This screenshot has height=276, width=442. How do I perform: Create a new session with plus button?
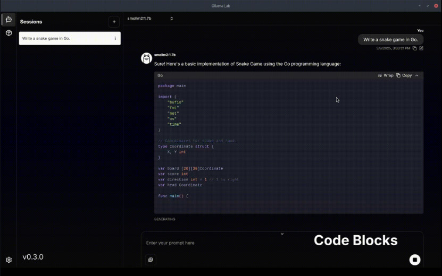pos(114,22)
